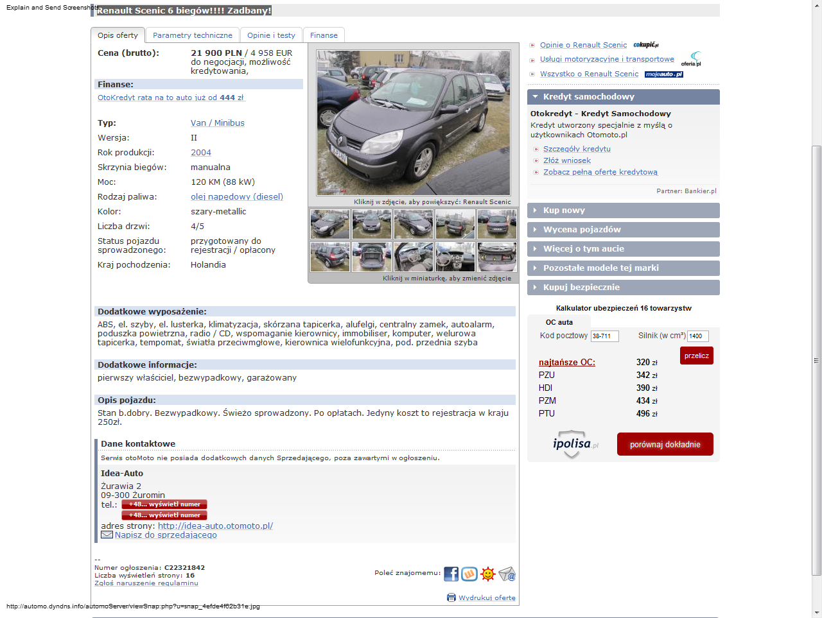This screenshot has width=822, height=618.
Task: Show the open hood engine bay thumbnail
Action: click(496, 257)
